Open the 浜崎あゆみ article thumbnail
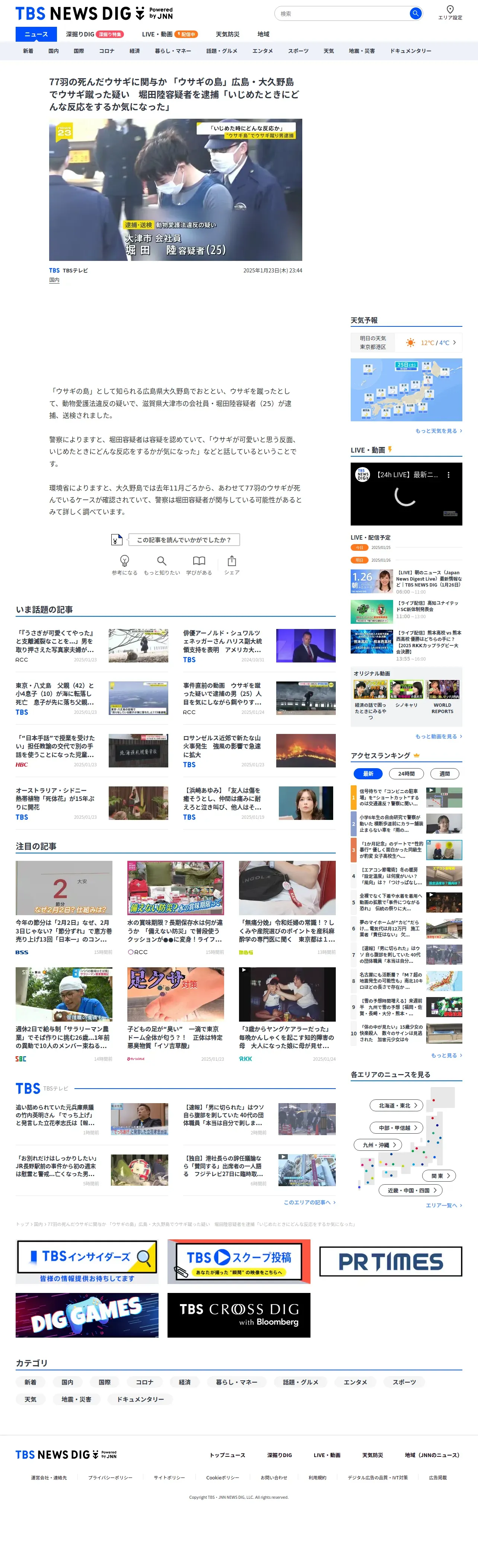The image size is (478, 1549). click(306, 803)
